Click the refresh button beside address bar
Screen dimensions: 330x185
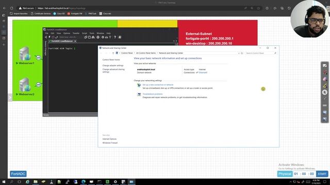coord(242,53)
